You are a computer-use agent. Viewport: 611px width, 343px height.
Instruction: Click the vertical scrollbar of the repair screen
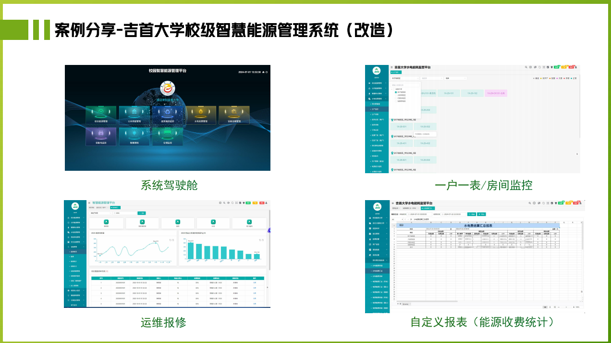pos(269,241)
